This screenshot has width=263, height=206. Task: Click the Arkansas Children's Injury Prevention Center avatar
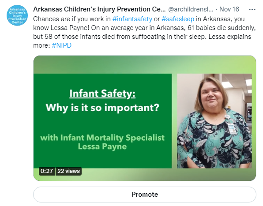click(17, 15)
